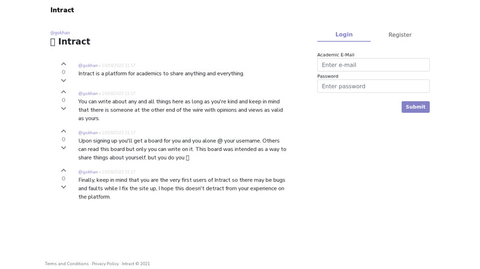
Task: Downvote the 'Intract is a platform' post
Action: coord(63,80)
